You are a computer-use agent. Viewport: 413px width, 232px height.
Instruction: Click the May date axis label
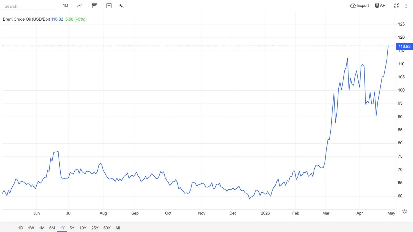click(x=391, y=213)
